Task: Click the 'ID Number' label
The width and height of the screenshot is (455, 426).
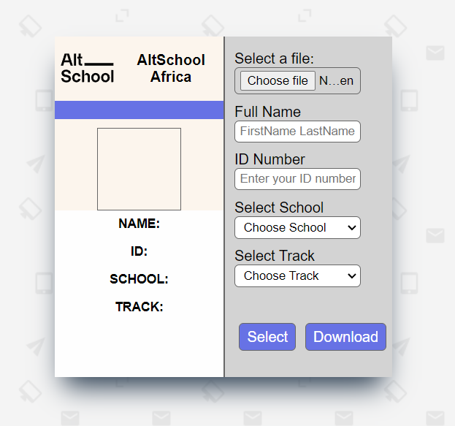Action: tap(269, 159)
